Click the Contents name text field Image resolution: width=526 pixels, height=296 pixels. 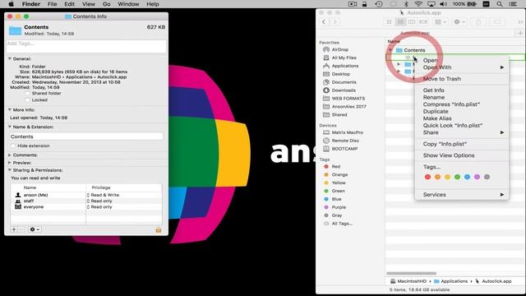(86, 136)
